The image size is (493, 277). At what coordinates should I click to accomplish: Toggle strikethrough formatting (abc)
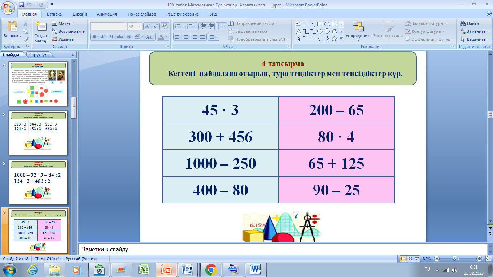click(x=120, y=37)
